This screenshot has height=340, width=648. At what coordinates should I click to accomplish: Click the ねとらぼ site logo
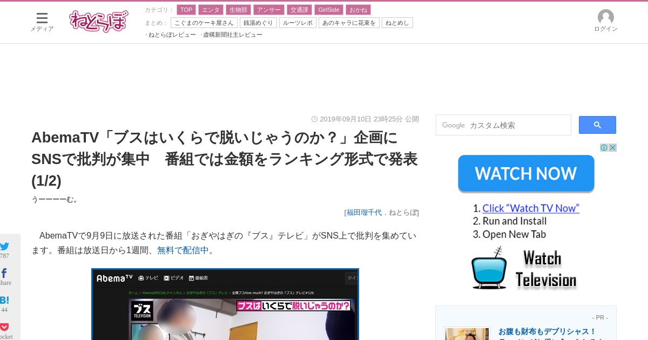point(98,22)
